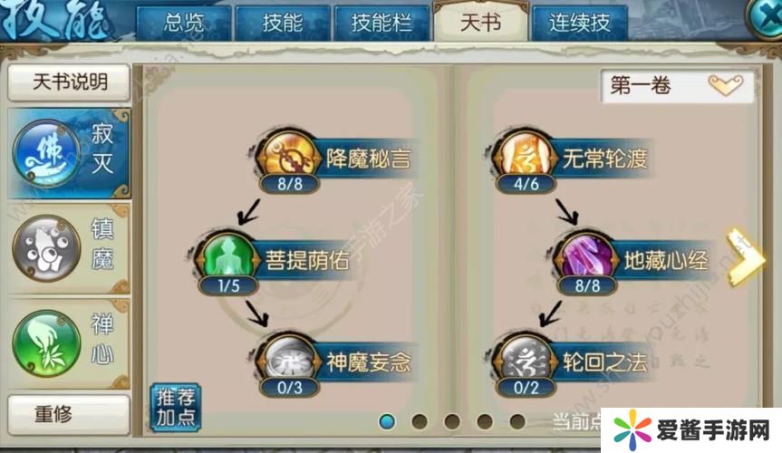Open the 禅心 talent branch
The height and width of the screenshot is (453, 782).
tap(70, 343)
